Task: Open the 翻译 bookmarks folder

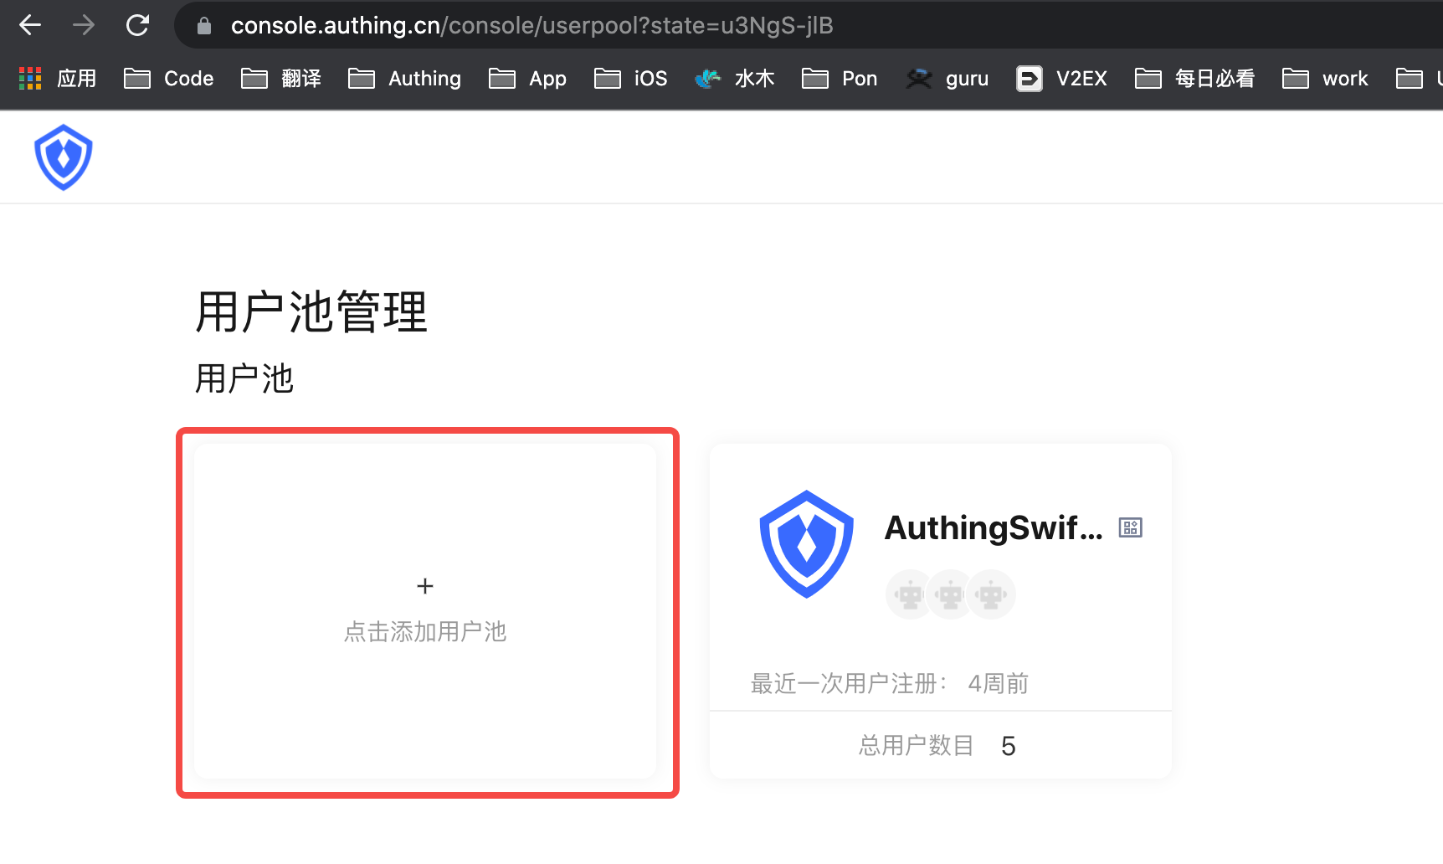Action: click(x=281, y=79)
